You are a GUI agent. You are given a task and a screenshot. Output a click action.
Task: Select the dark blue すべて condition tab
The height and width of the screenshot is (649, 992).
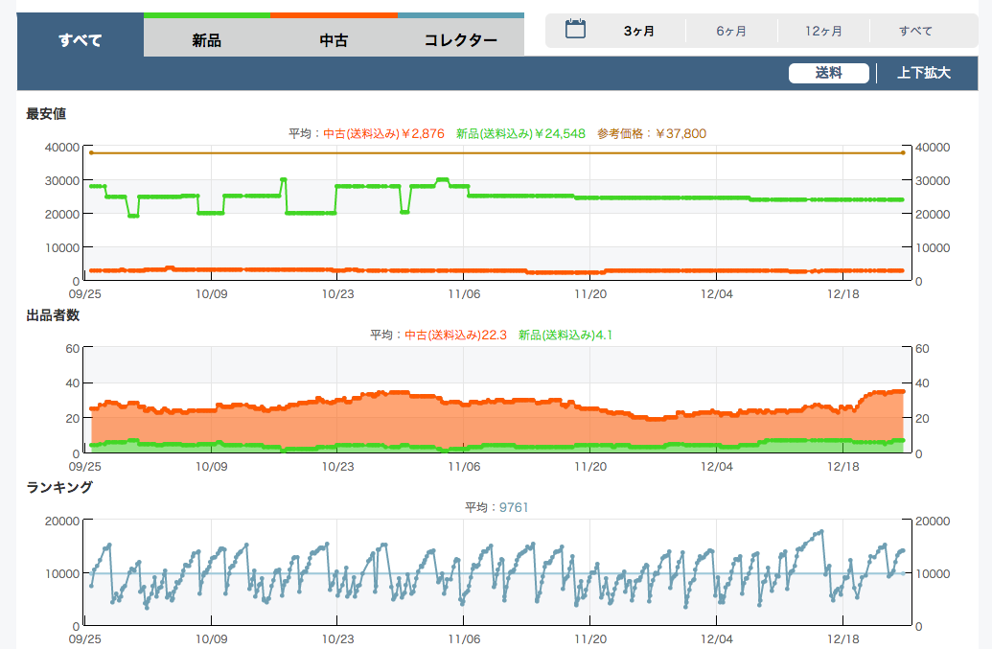pyautogui.click(x=81, y=40)
